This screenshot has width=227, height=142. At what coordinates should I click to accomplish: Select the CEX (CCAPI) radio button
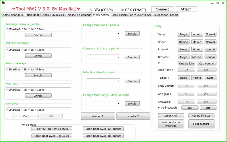[x=91, y=10]
